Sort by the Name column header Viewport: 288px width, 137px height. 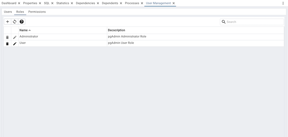[24, 30]
